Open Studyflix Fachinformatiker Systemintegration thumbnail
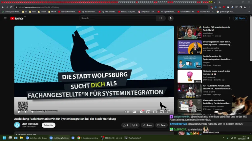Image resolution: width=252 pixels, height=141 pixels. pos(190,62)
